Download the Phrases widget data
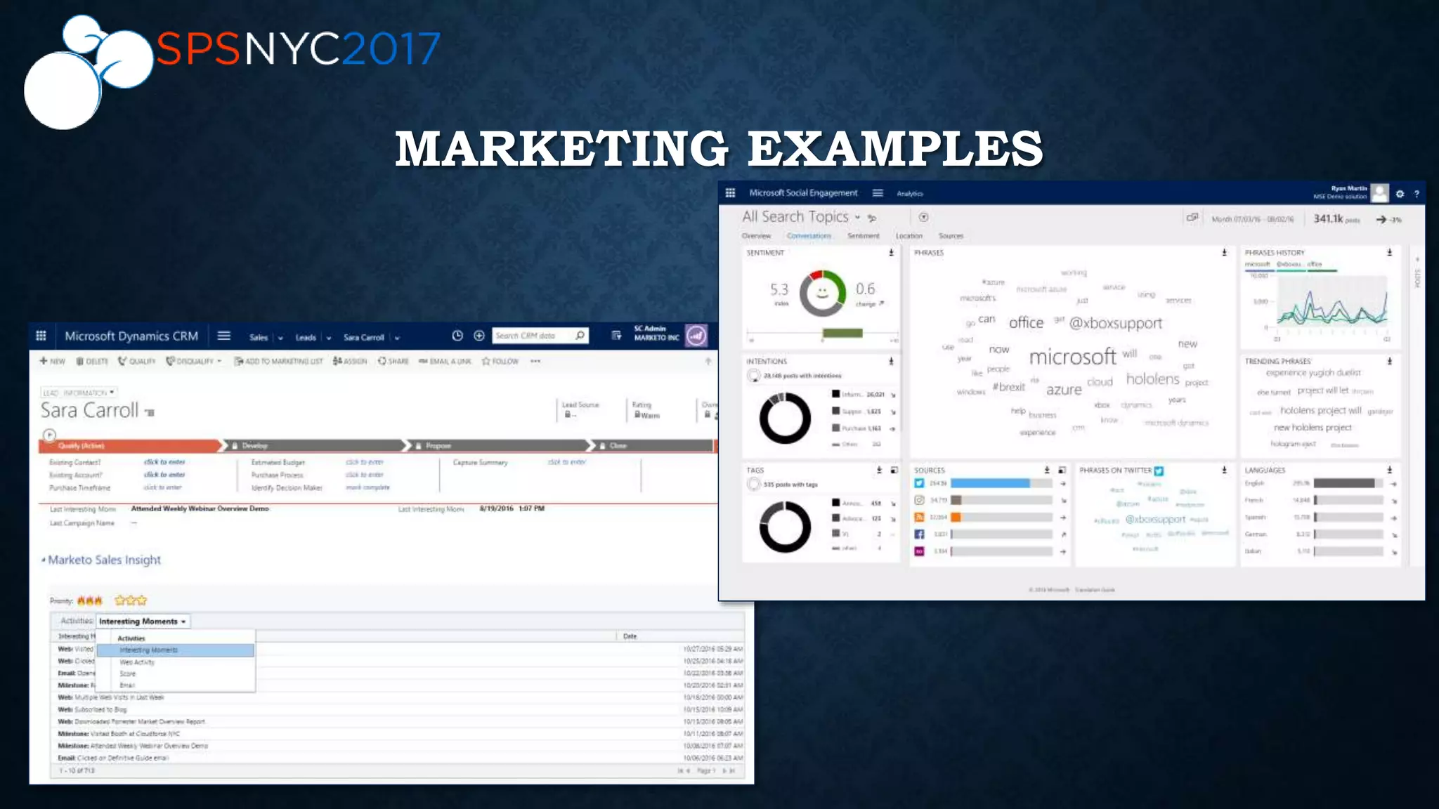1439x809 pixels. click(1224, 252)
